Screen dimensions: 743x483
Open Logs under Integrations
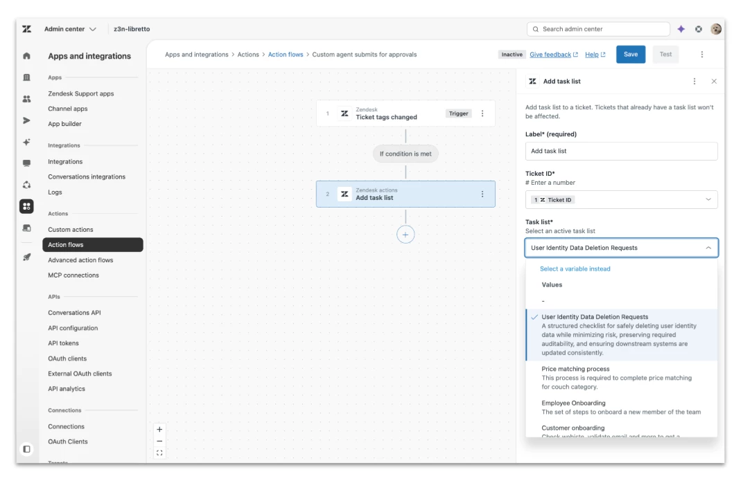[x=55, y=192]
